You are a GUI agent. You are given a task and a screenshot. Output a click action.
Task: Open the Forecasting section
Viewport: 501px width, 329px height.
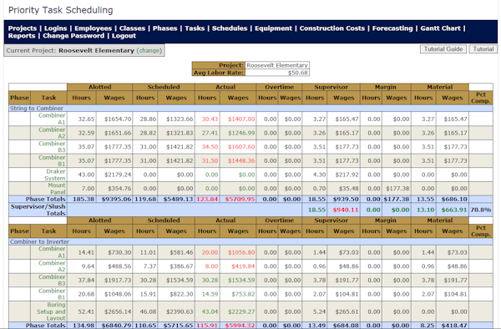[x=392, y=28]
